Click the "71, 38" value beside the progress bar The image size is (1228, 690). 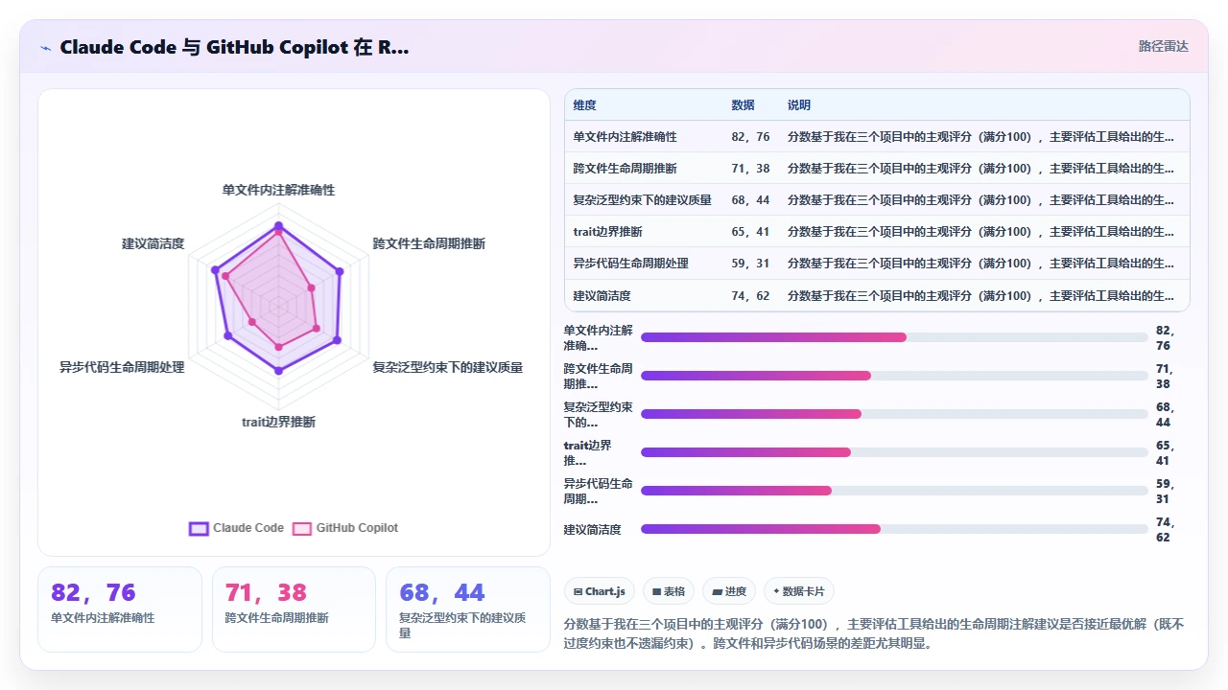[x=1165, y=376]
